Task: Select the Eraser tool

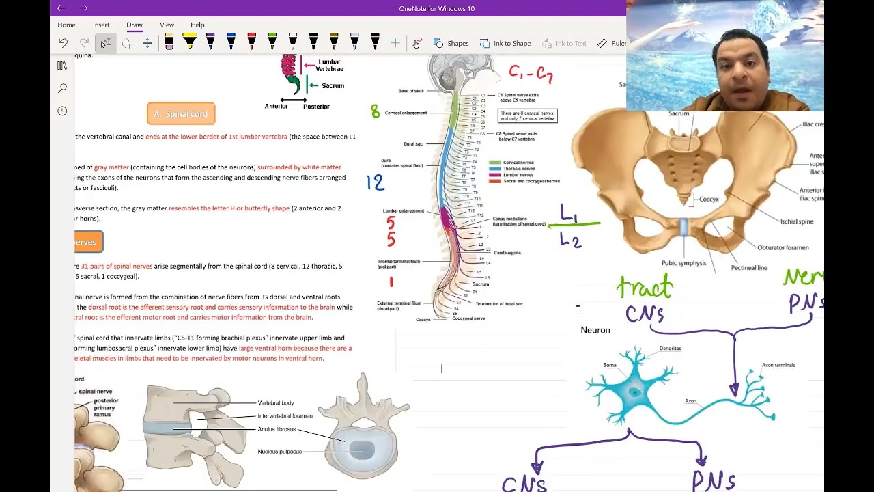Action: tap(169, 42)
